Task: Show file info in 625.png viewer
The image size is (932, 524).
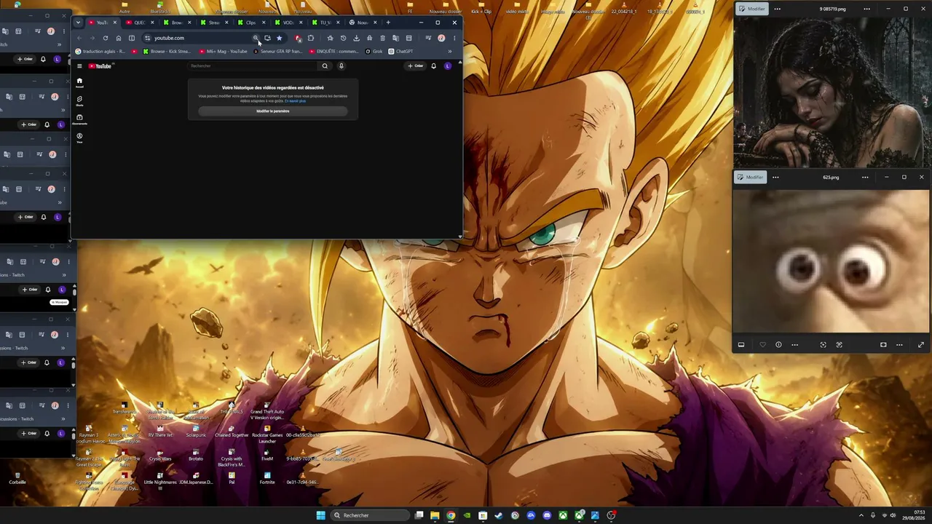Action: tap(778, 345)
